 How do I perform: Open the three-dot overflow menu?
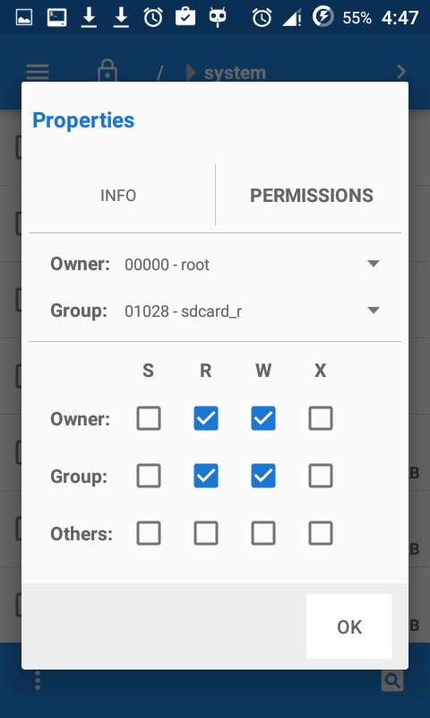click(38, 681)
